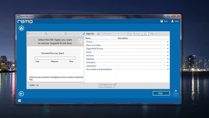Screen dimensions: 209x118
Task: Select the Application category row
Action: click(127, 66)
